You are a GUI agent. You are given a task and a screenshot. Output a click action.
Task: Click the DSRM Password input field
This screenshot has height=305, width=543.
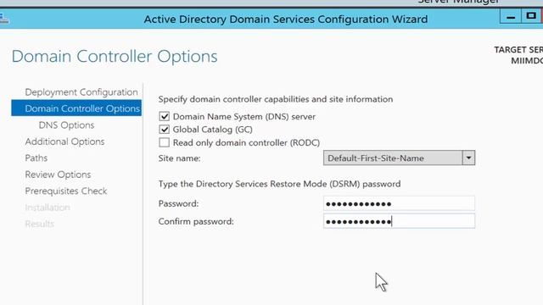(399, 203)
